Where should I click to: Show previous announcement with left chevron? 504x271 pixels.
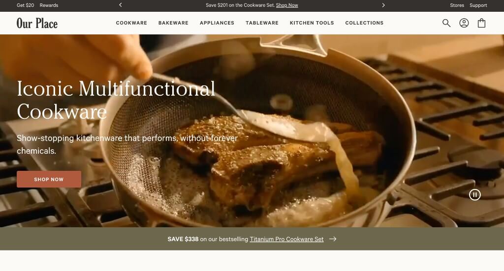[x=121, y=5]
